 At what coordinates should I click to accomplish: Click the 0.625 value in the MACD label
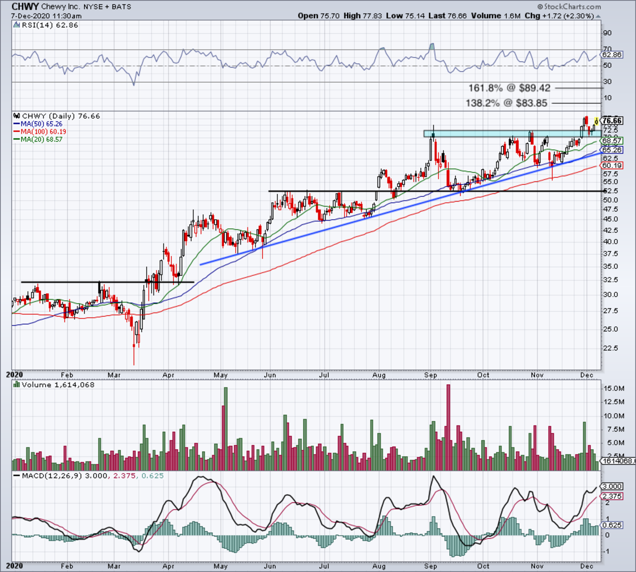pos(153,476)
